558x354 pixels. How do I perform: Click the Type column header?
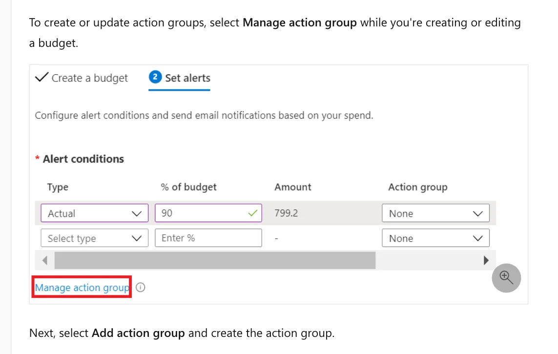[58, 187]
